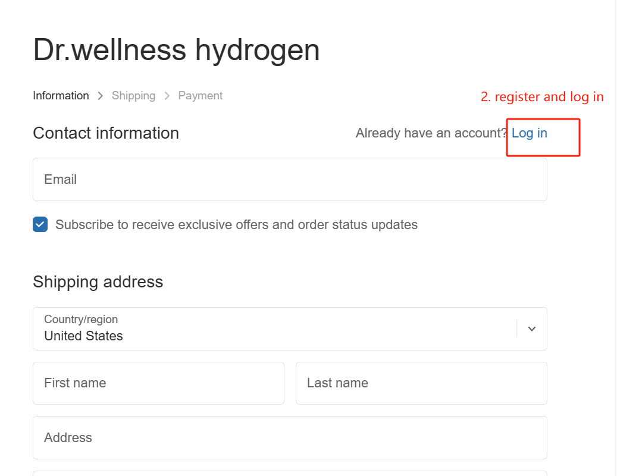Image resolution: width=617 pixels, height=476 pixels.
Task: Click the "Subscribe to receive exclusive offers" label text
Action: 236,225
